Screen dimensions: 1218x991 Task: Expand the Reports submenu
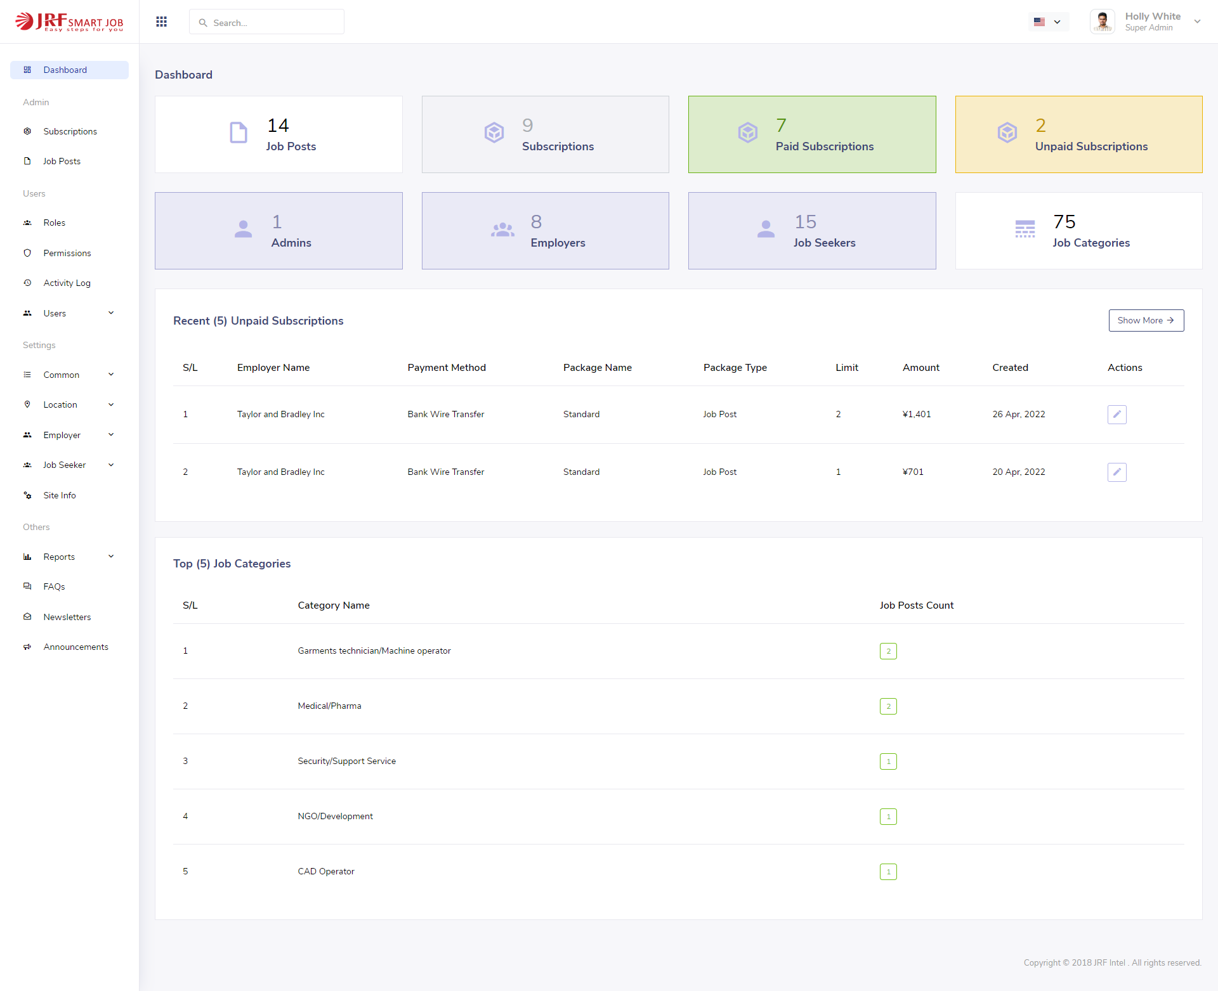tap(111, 556)
